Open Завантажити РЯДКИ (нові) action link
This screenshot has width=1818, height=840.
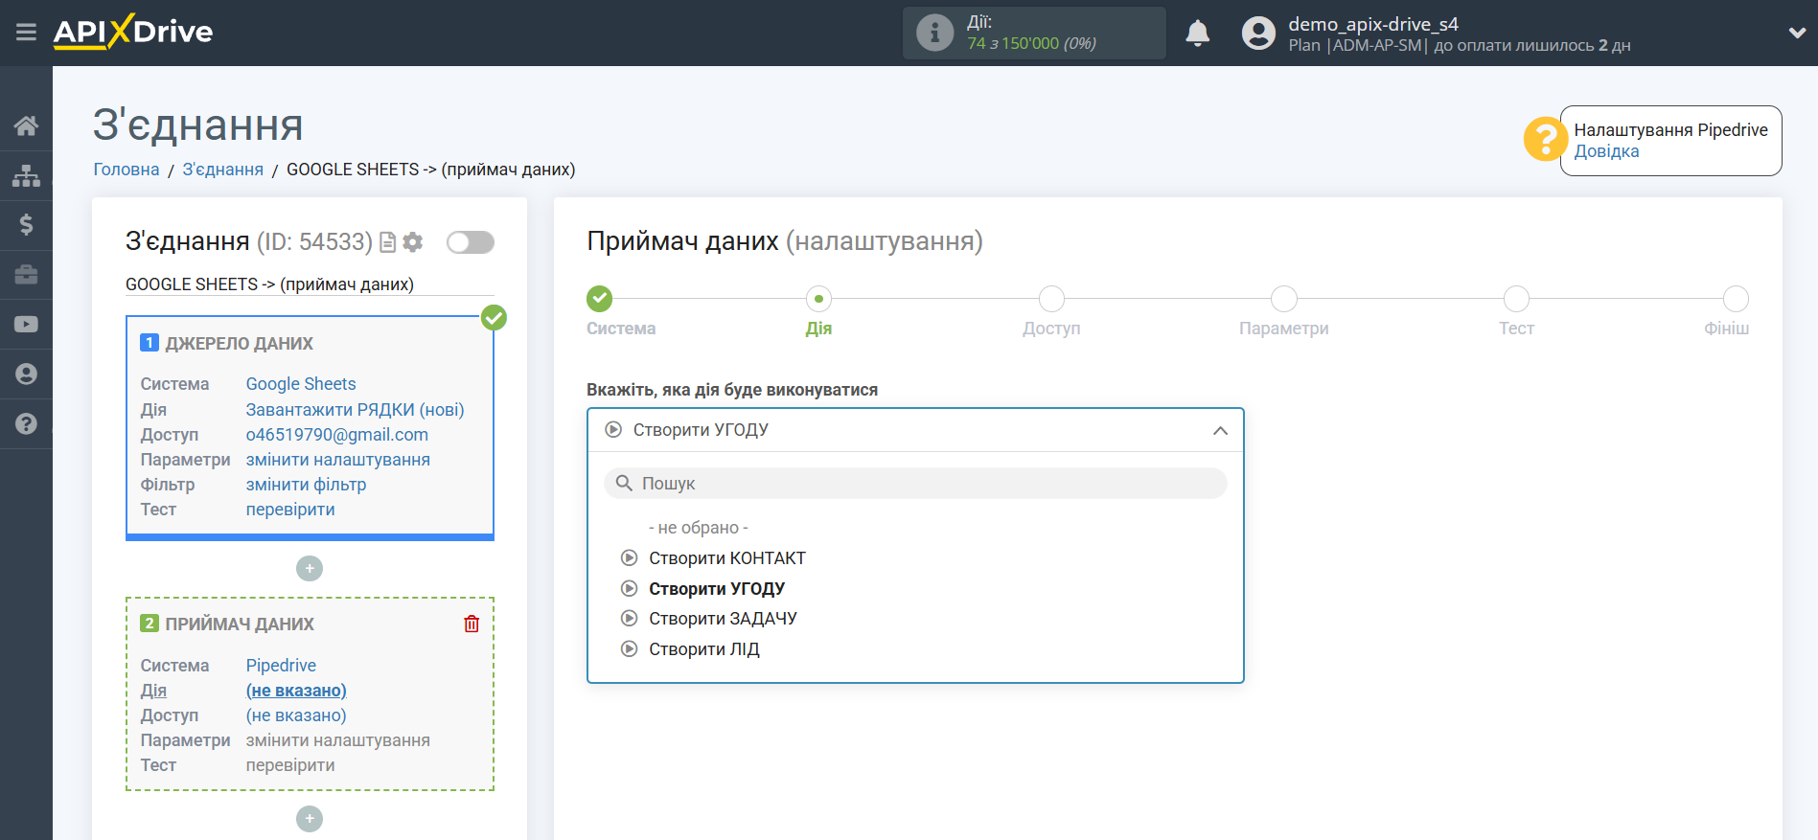(x=355, y=410)
